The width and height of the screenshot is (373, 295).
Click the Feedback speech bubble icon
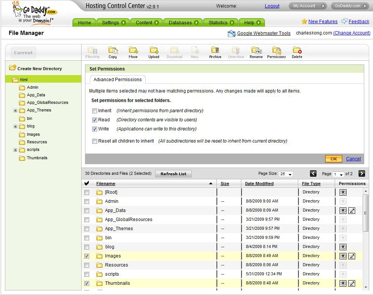point(344,21)
